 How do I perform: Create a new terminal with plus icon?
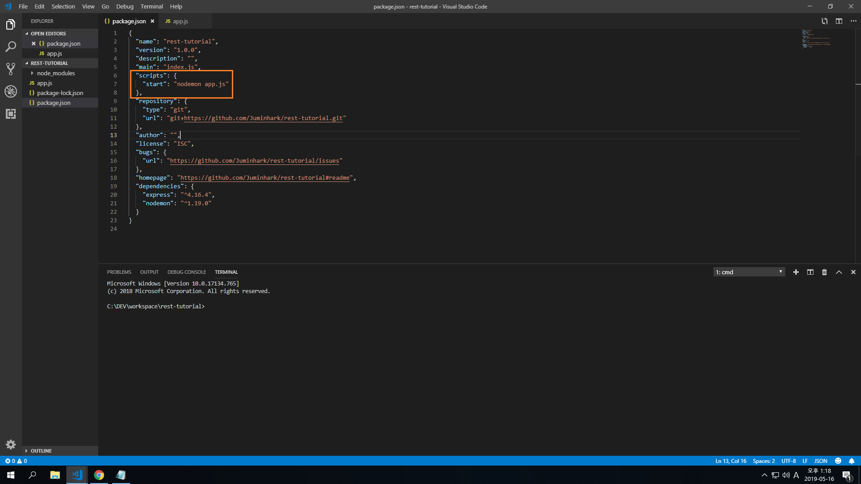[796, 272]
